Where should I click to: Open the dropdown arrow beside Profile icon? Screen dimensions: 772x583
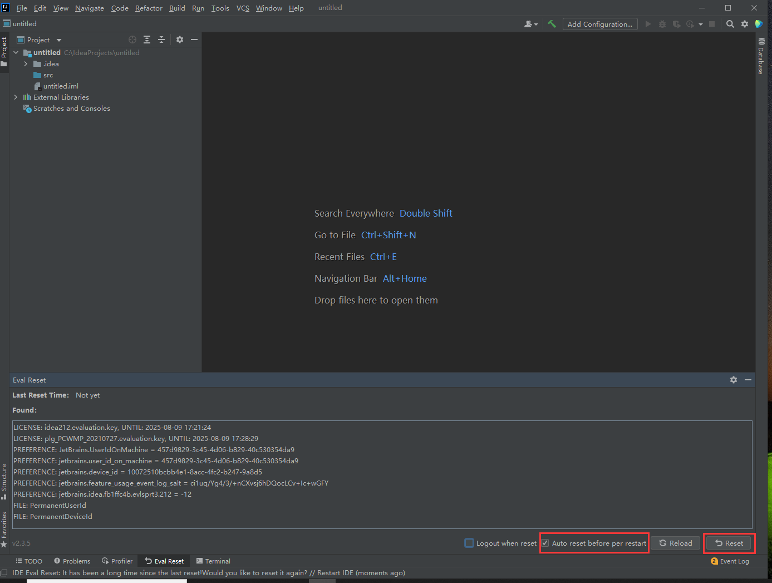pos(701,24)
